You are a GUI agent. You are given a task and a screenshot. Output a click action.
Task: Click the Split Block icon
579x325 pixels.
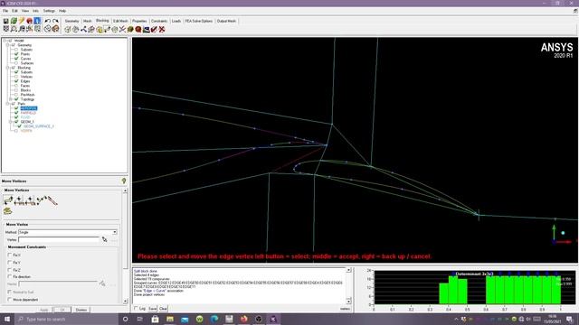(76, 29)
